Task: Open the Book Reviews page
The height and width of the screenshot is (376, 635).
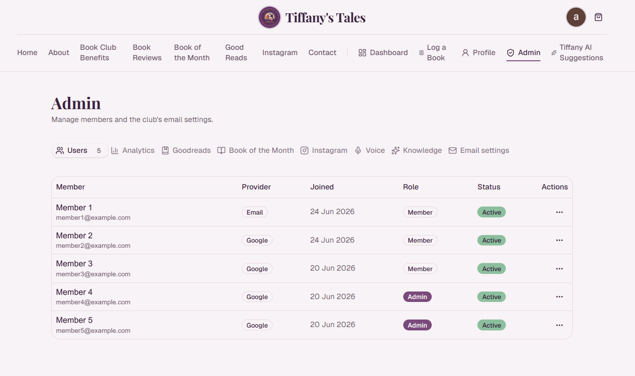Action: pos(147,53)
